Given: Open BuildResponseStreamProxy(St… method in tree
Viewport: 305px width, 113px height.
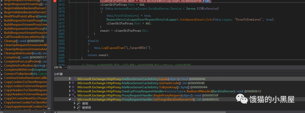Looking at the screenshot, I should (x=25, y=29).
